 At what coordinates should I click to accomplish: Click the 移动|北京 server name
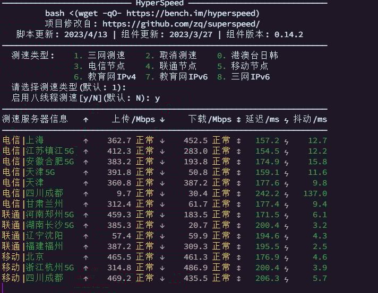[x=23, y=256]
